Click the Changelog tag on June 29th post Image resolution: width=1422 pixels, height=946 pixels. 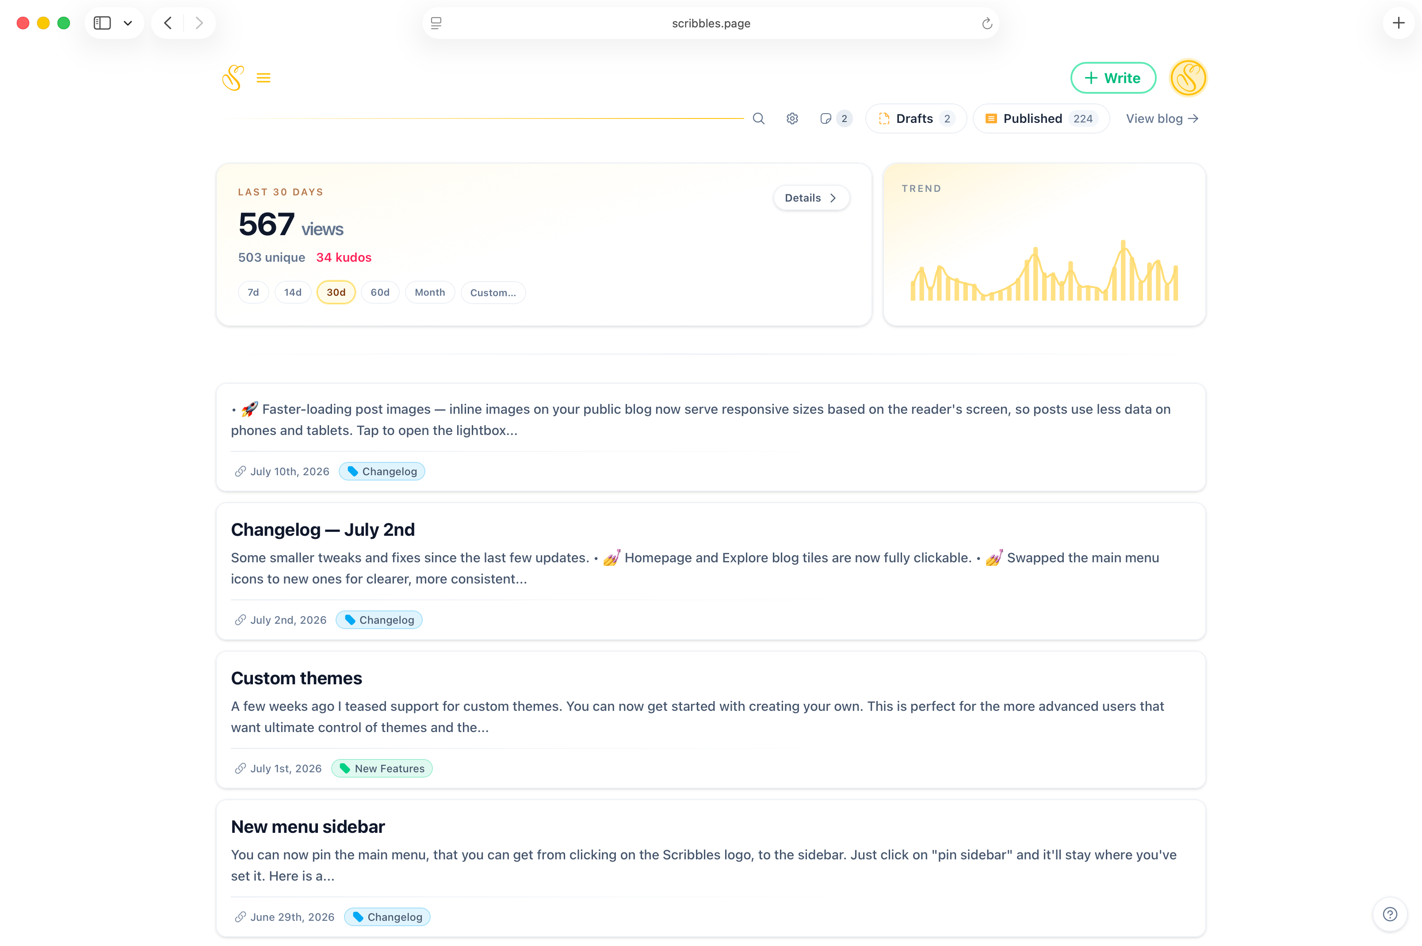(x=387, y=916)
